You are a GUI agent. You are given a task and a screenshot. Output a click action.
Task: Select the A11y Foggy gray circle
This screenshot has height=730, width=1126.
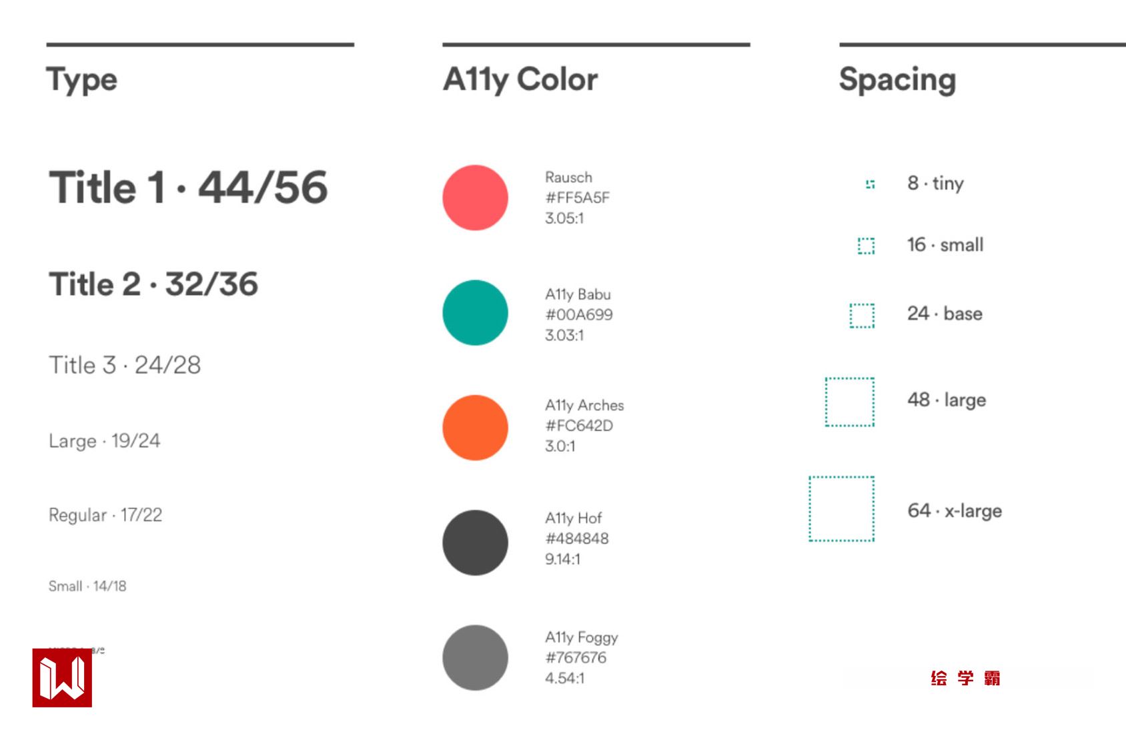pyautogui.click(x=475, y=657)
